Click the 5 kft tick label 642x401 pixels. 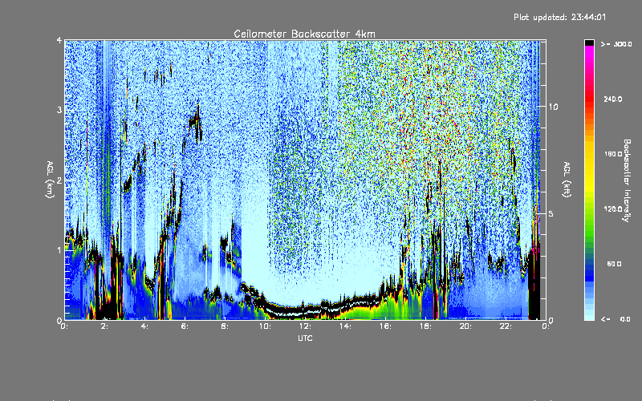tap(551, 214)
